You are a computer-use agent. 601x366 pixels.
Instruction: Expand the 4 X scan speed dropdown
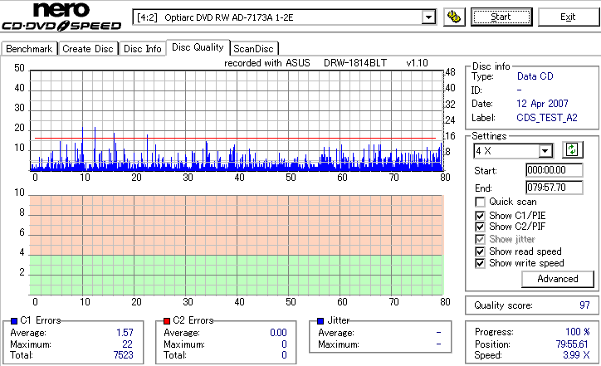[x=545, y=151]
